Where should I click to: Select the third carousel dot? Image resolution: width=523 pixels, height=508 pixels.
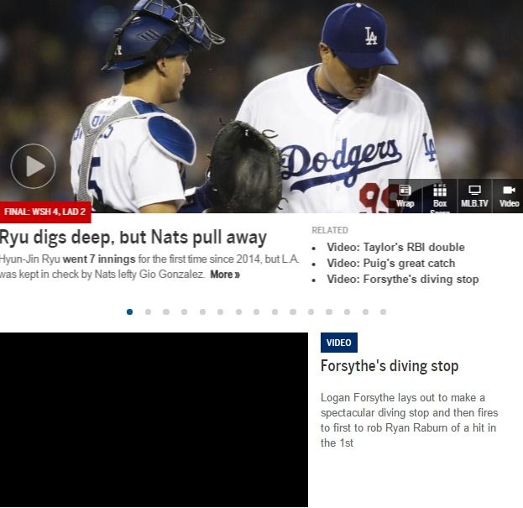click(166, 312)
